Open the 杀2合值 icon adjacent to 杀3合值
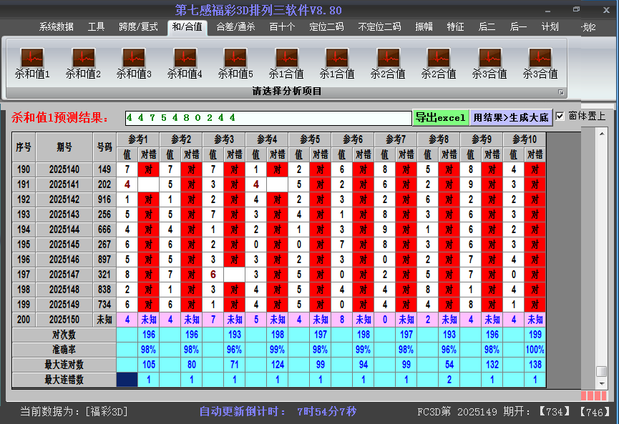The height and width of the screenshot is (424, 619). coord(439,63)
